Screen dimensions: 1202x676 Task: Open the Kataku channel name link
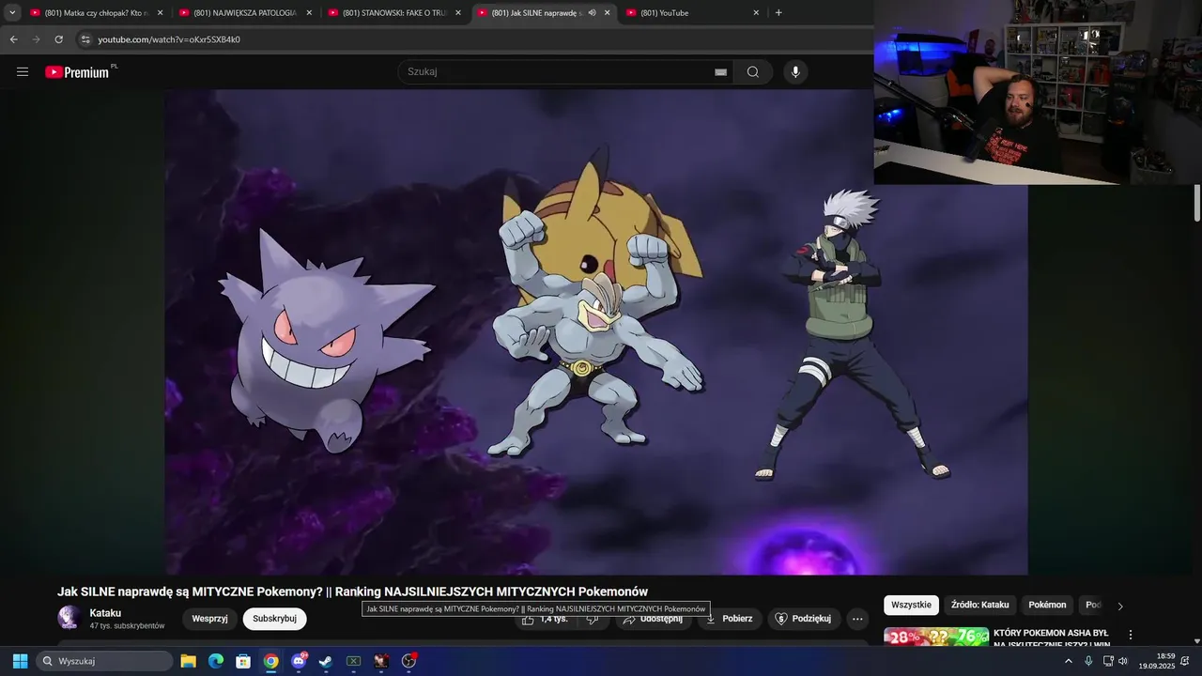pyautogui.click(x=105, y=613)
